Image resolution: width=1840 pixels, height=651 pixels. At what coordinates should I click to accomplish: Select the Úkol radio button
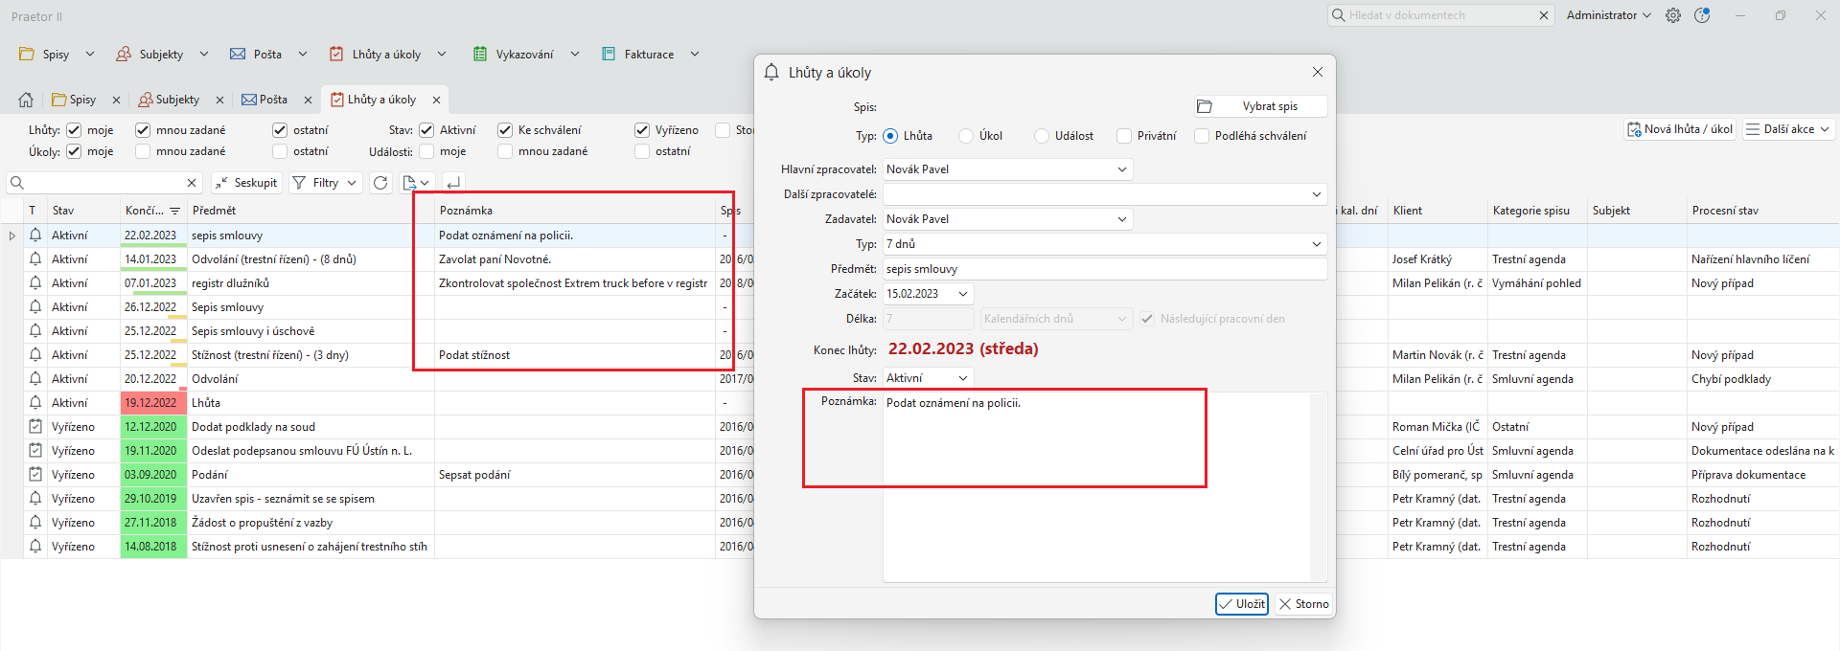coord(966,136)
